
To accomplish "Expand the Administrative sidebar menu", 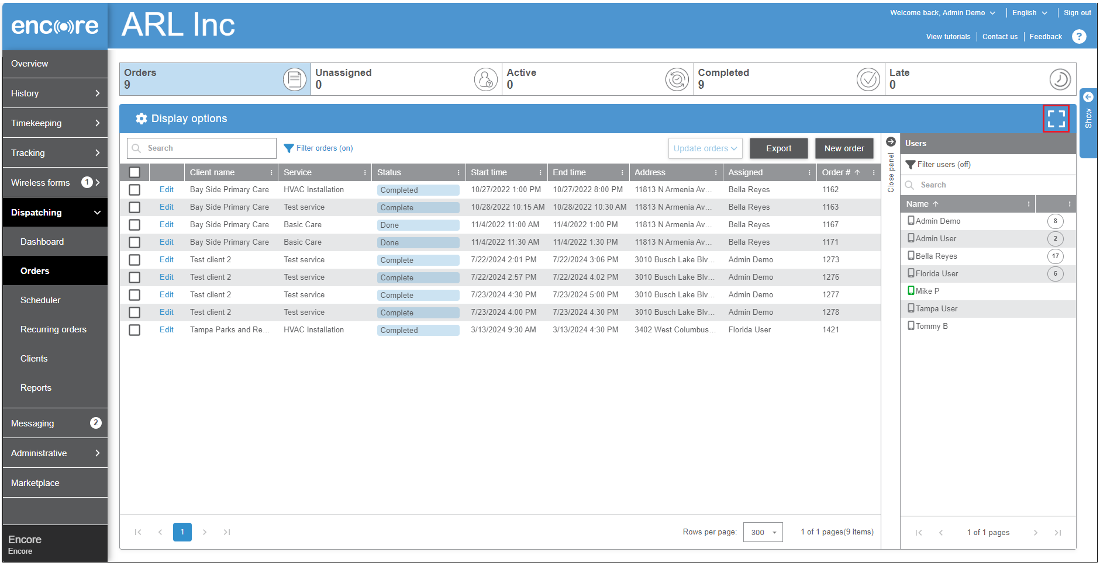I will [x=55, y=453].
